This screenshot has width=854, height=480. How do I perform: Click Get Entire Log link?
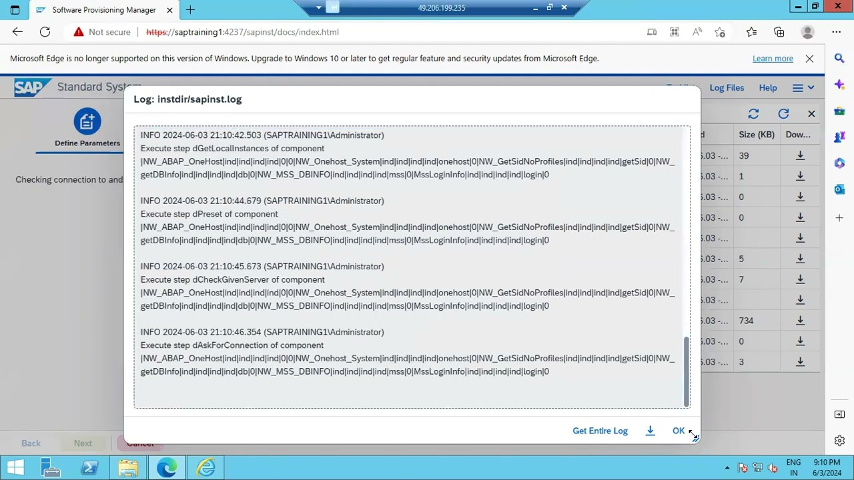coord(600,431)
